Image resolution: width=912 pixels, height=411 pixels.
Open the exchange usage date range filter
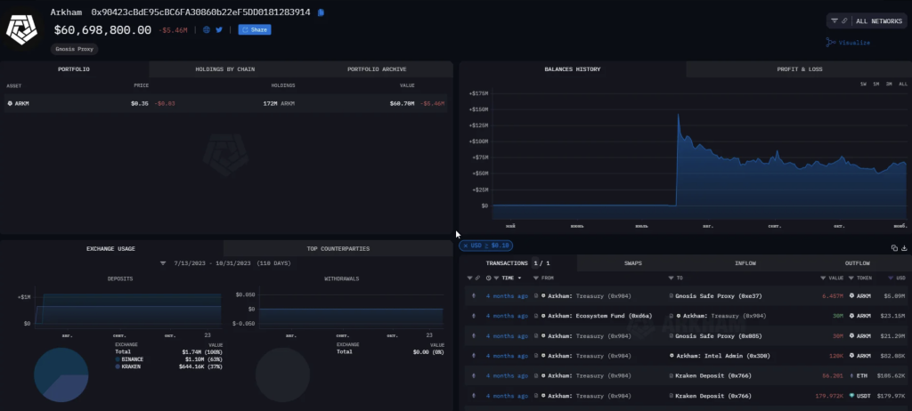pyautogui.click(x=164, y=263)
